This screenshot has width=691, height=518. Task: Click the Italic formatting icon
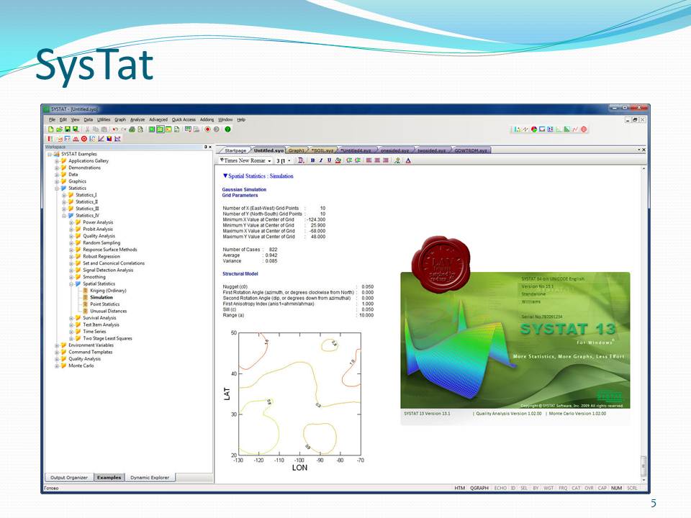[321, 160]
